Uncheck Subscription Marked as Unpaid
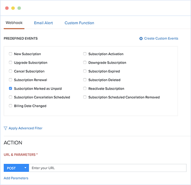Screen dimensions: 191x185 [x=10, y=88]
